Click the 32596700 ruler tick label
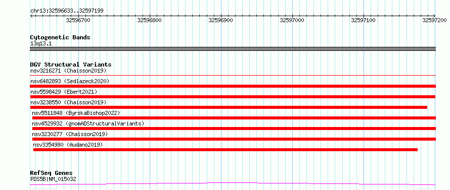This screenshot has height=190, width=450. (x=78, y=20)
